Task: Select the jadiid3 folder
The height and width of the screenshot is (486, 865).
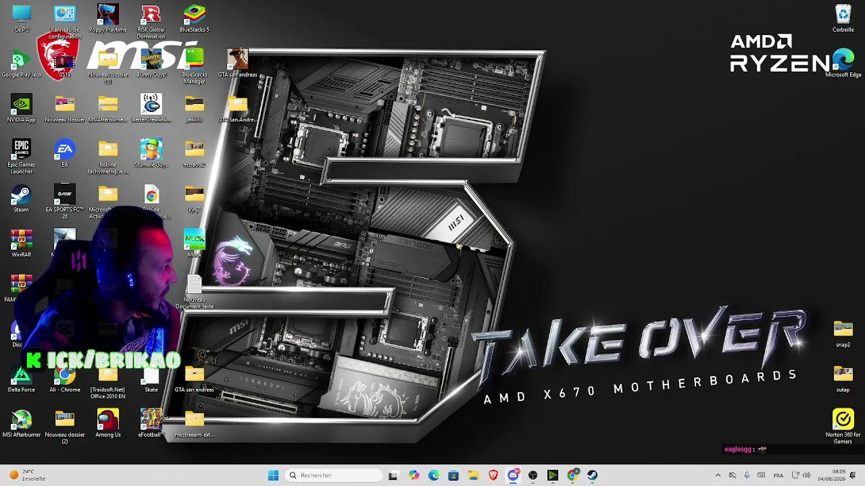Action: tap(195, 109)
